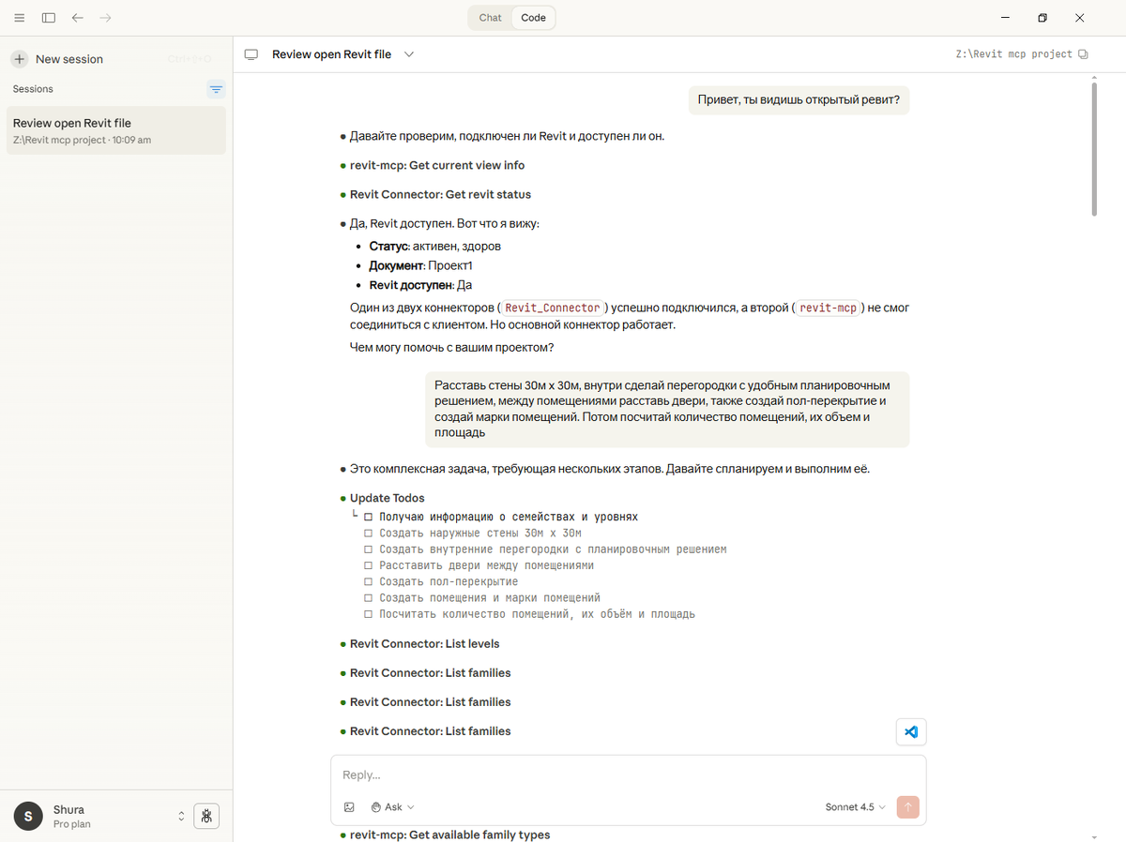Expand the Update Todos step

point(388,498)
